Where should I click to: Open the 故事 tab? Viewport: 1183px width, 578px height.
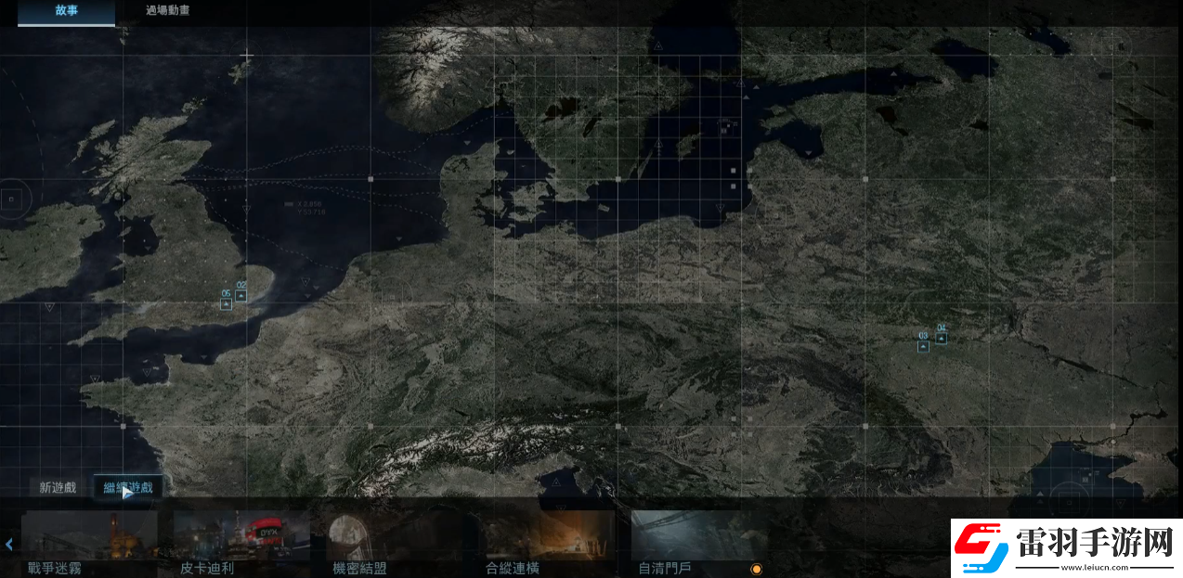[66, 10]
